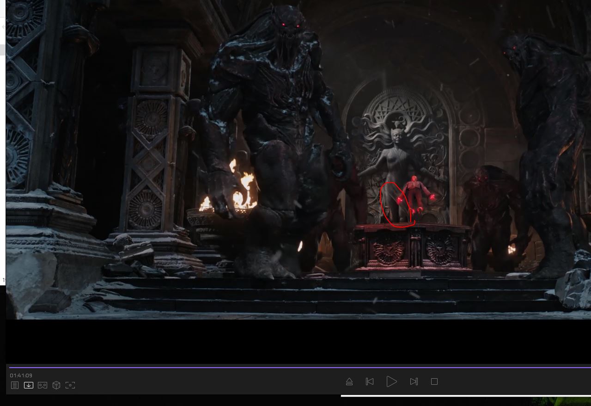Screen dimensions: 591x406
Task: Click the glowing red figure on the altar
Action: (414, 194)
